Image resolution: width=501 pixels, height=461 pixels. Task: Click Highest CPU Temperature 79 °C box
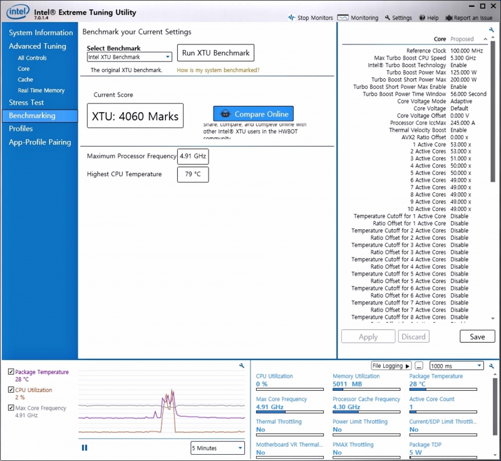[x=193, y=174]
